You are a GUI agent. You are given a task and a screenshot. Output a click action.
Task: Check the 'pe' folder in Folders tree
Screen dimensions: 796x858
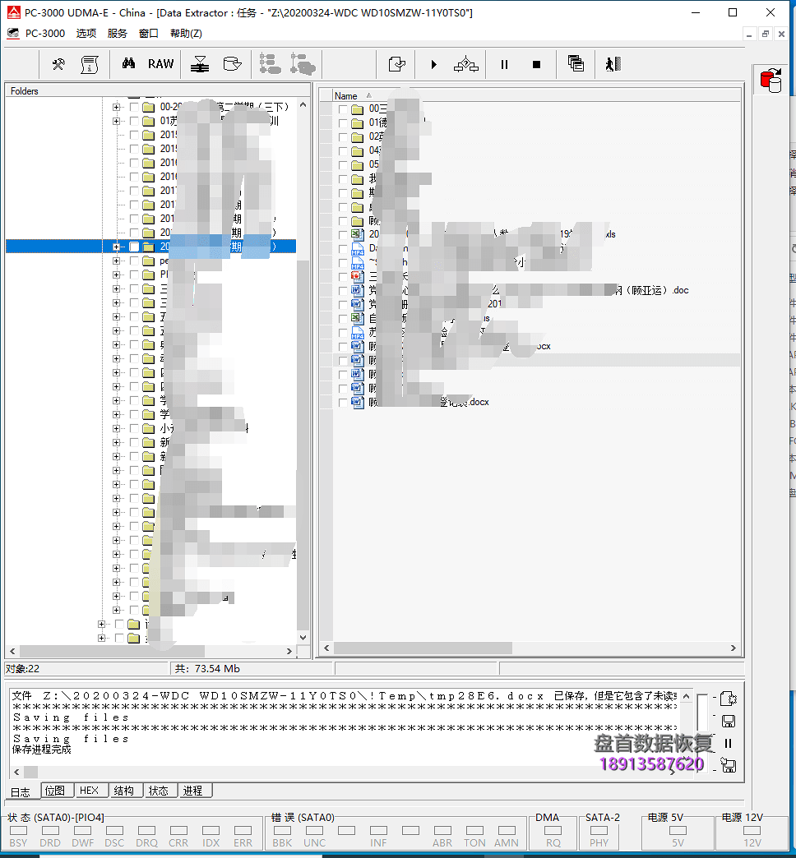pos(133,261)
